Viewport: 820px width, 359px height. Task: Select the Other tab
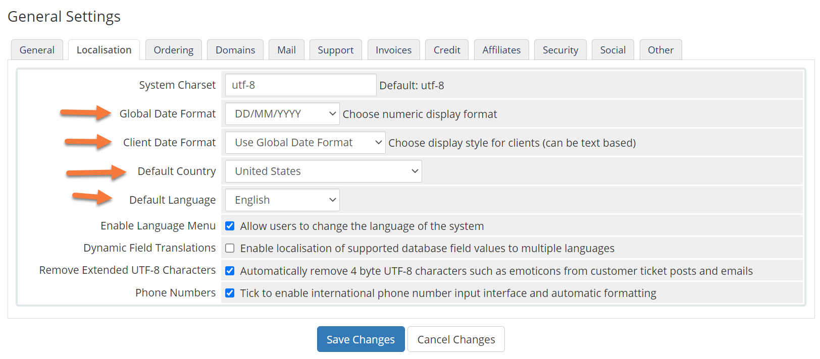pos(660,50)
